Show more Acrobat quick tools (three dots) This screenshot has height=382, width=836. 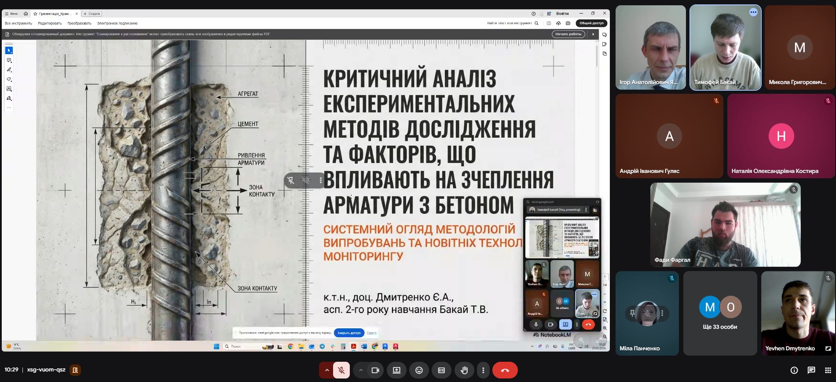click(9, 107)
